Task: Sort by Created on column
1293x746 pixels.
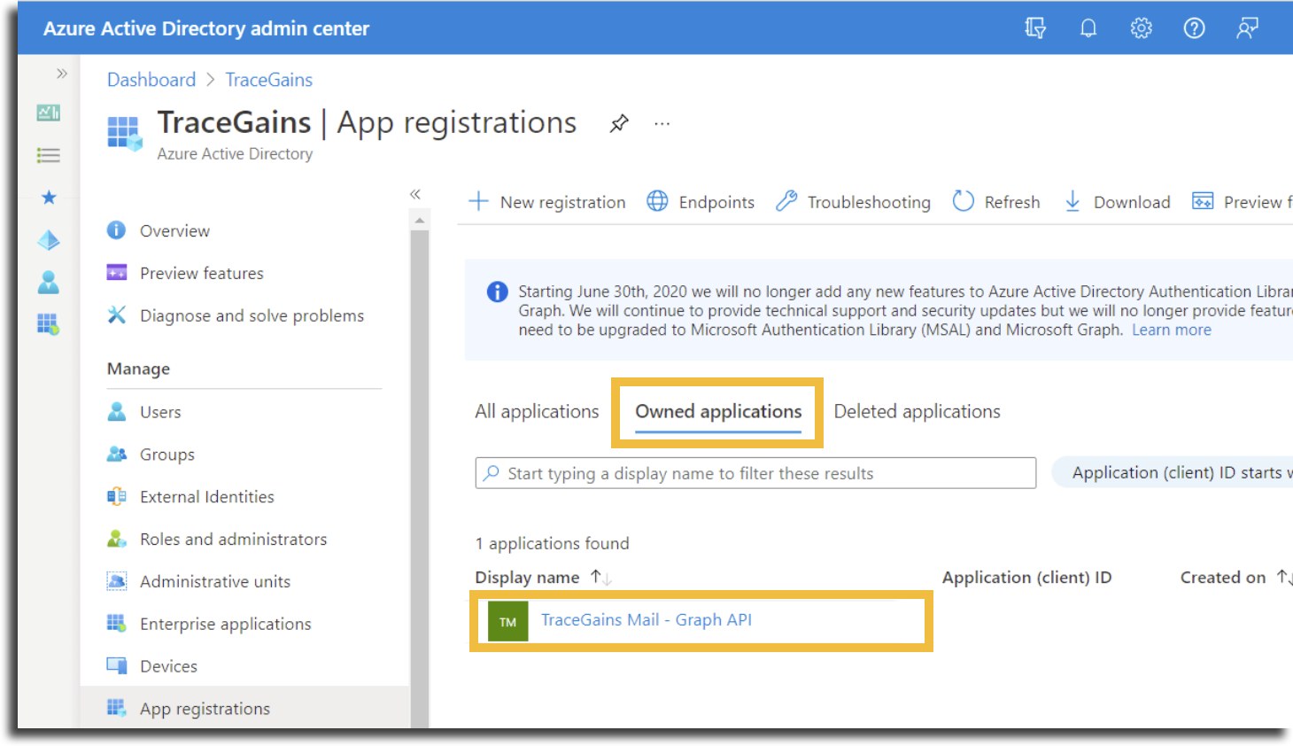Action: [x=1235, y=578]
